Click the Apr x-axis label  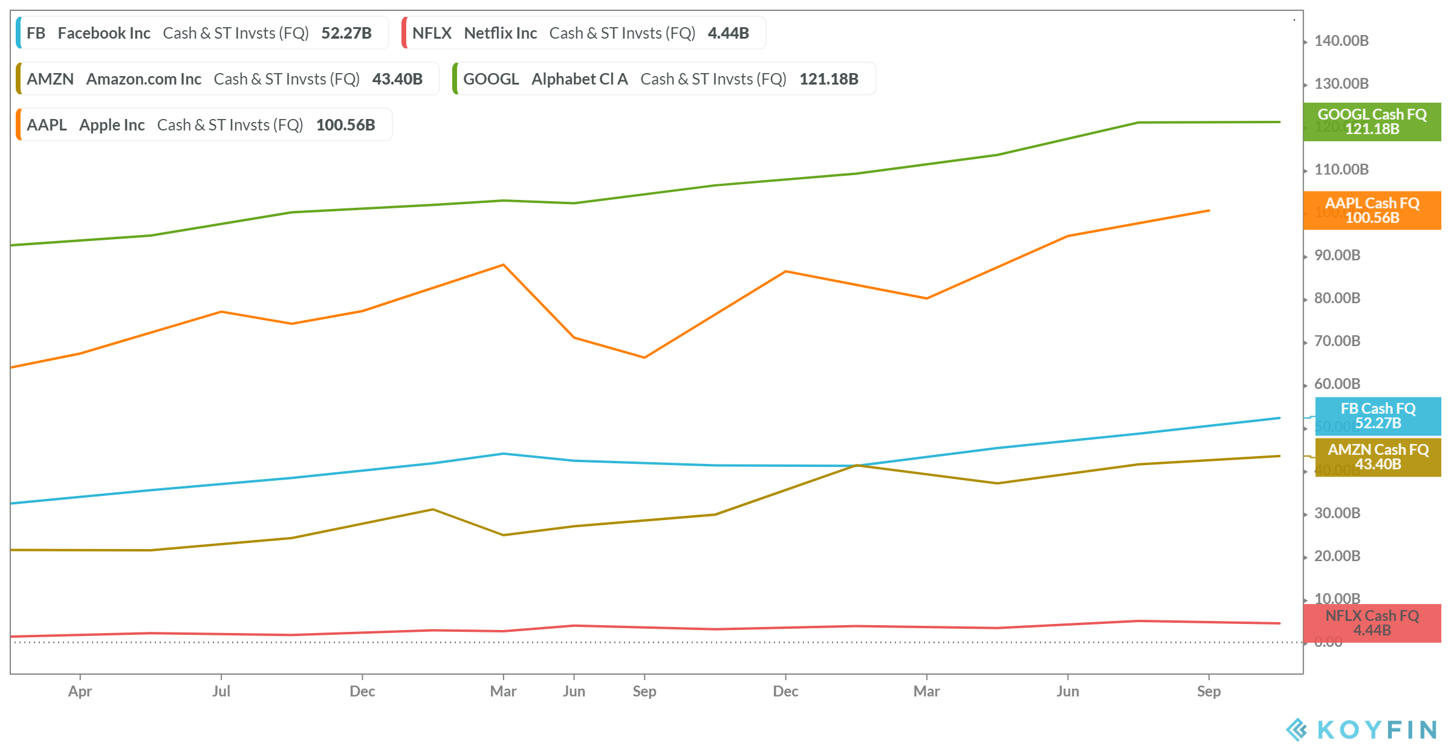point(80,692)
